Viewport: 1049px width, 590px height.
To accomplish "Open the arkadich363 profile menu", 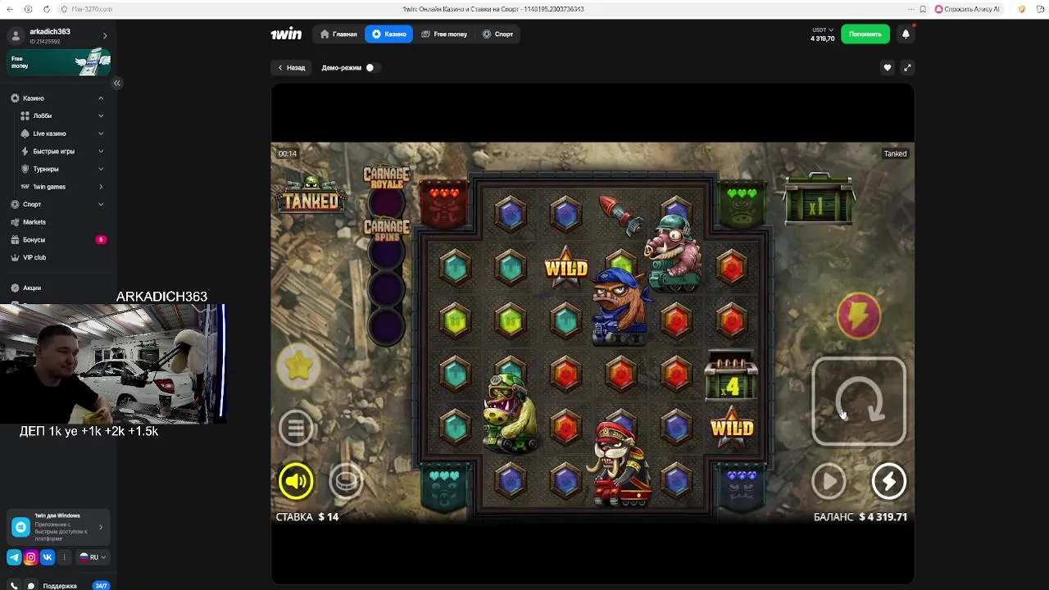I will (57, 35).
